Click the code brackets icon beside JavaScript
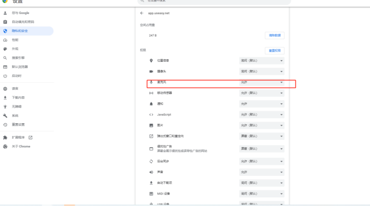The image size is (370, 206). tap(151, 115)
